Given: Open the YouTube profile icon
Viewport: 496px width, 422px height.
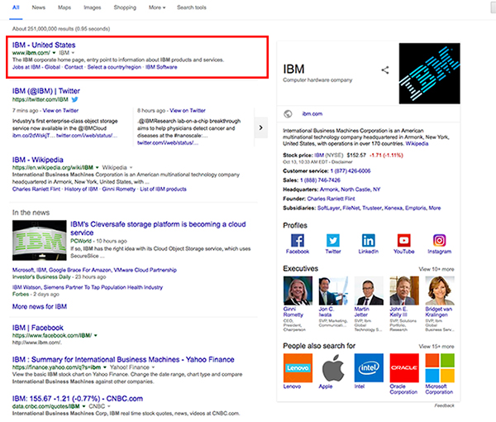Looking at the screenshot, I should pyautogui.click(x=404, y=240).
